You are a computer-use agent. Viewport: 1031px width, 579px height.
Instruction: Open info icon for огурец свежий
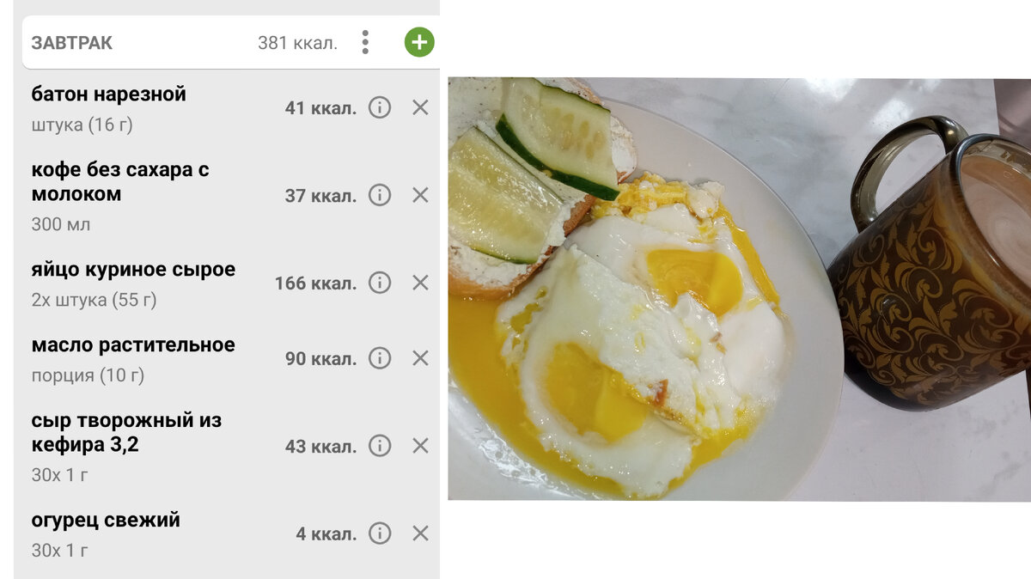tap(380, 533)
